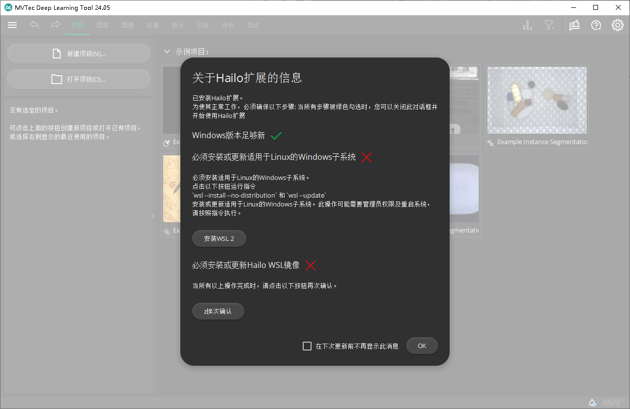
Task: Click the notification bell with blue dot
Action: (x=592, y=402)
